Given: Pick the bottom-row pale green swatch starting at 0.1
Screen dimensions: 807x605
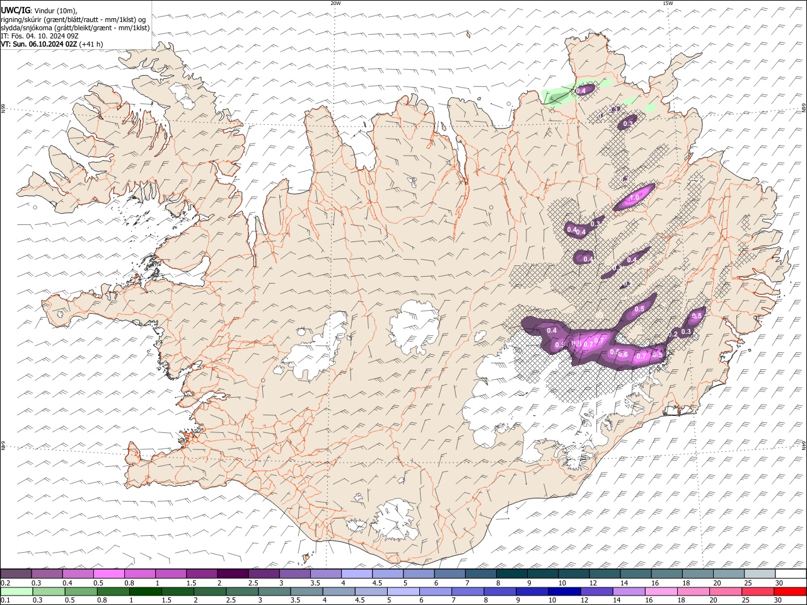Looking at the screenshot, I should [16, 591].
